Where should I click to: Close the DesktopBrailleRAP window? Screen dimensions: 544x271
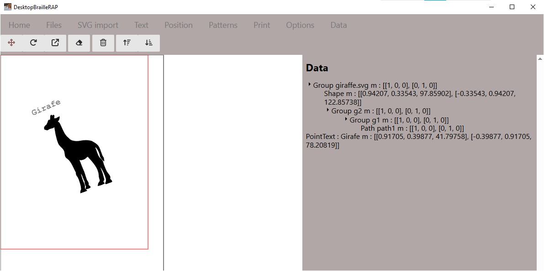pos(533,6)
